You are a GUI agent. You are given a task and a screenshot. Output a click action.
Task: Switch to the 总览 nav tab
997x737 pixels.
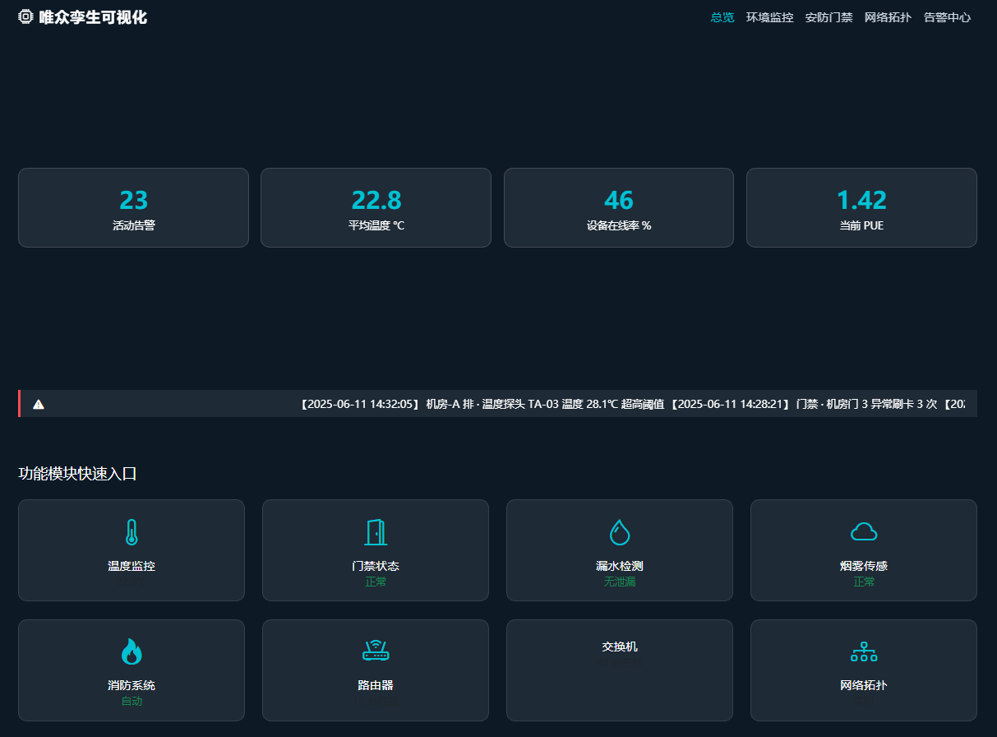coord(722,17)
